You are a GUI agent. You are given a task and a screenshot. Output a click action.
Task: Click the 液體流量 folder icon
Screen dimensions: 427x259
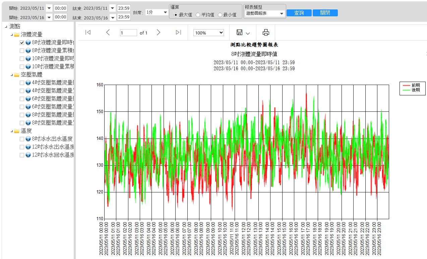click(16, 34)
